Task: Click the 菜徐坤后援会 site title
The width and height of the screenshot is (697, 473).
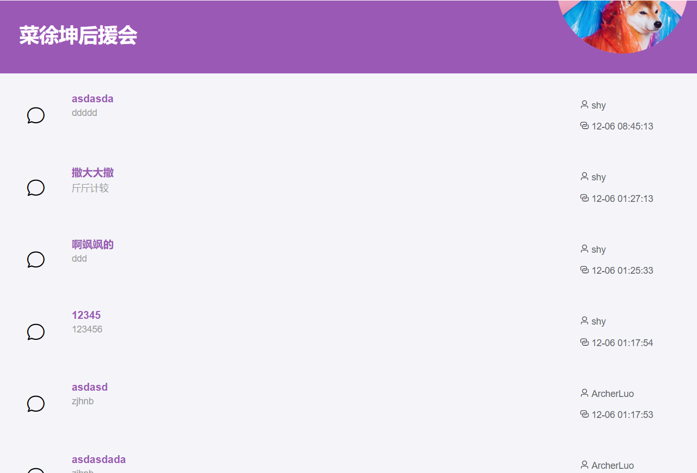Action: pos(78,36)
